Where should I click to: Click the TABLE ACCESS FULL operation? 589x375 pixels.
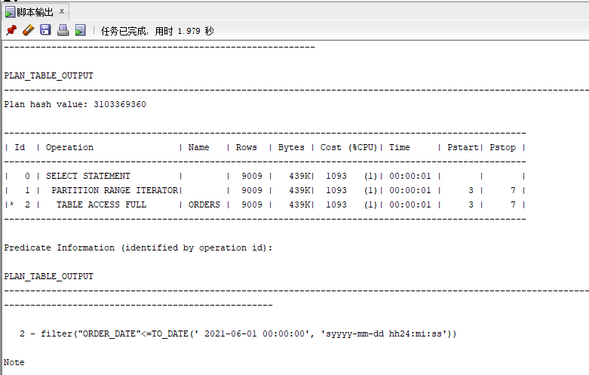coord(101,204)
